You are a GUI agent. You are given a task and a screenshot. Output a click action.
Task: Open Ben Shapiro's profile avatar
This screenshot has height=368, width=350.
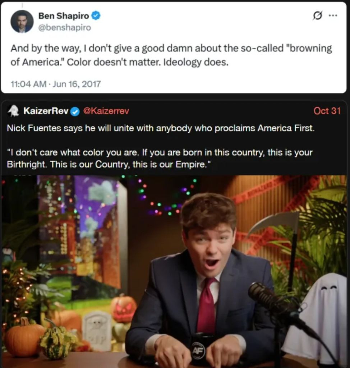[22, 21]
